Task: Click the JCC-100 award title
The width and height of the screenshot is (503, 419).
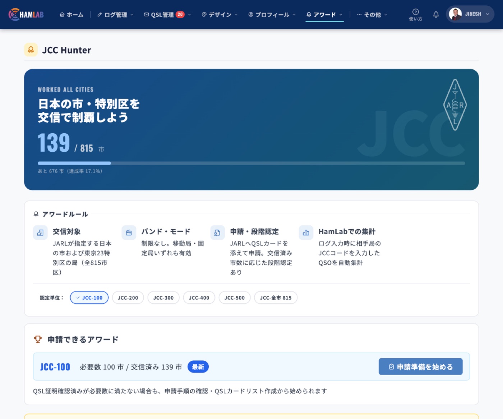Action: click(x=55, y=367)
